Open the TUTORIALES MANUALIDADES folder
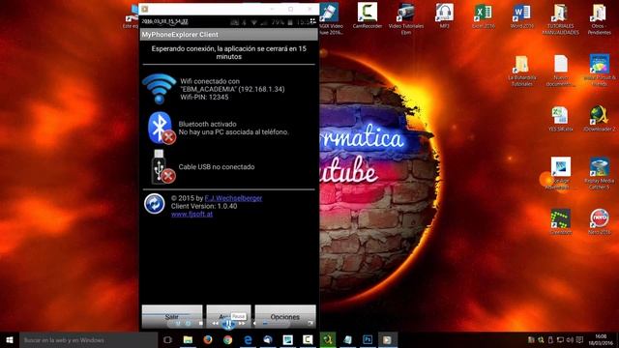 click(x=560, y=18)
